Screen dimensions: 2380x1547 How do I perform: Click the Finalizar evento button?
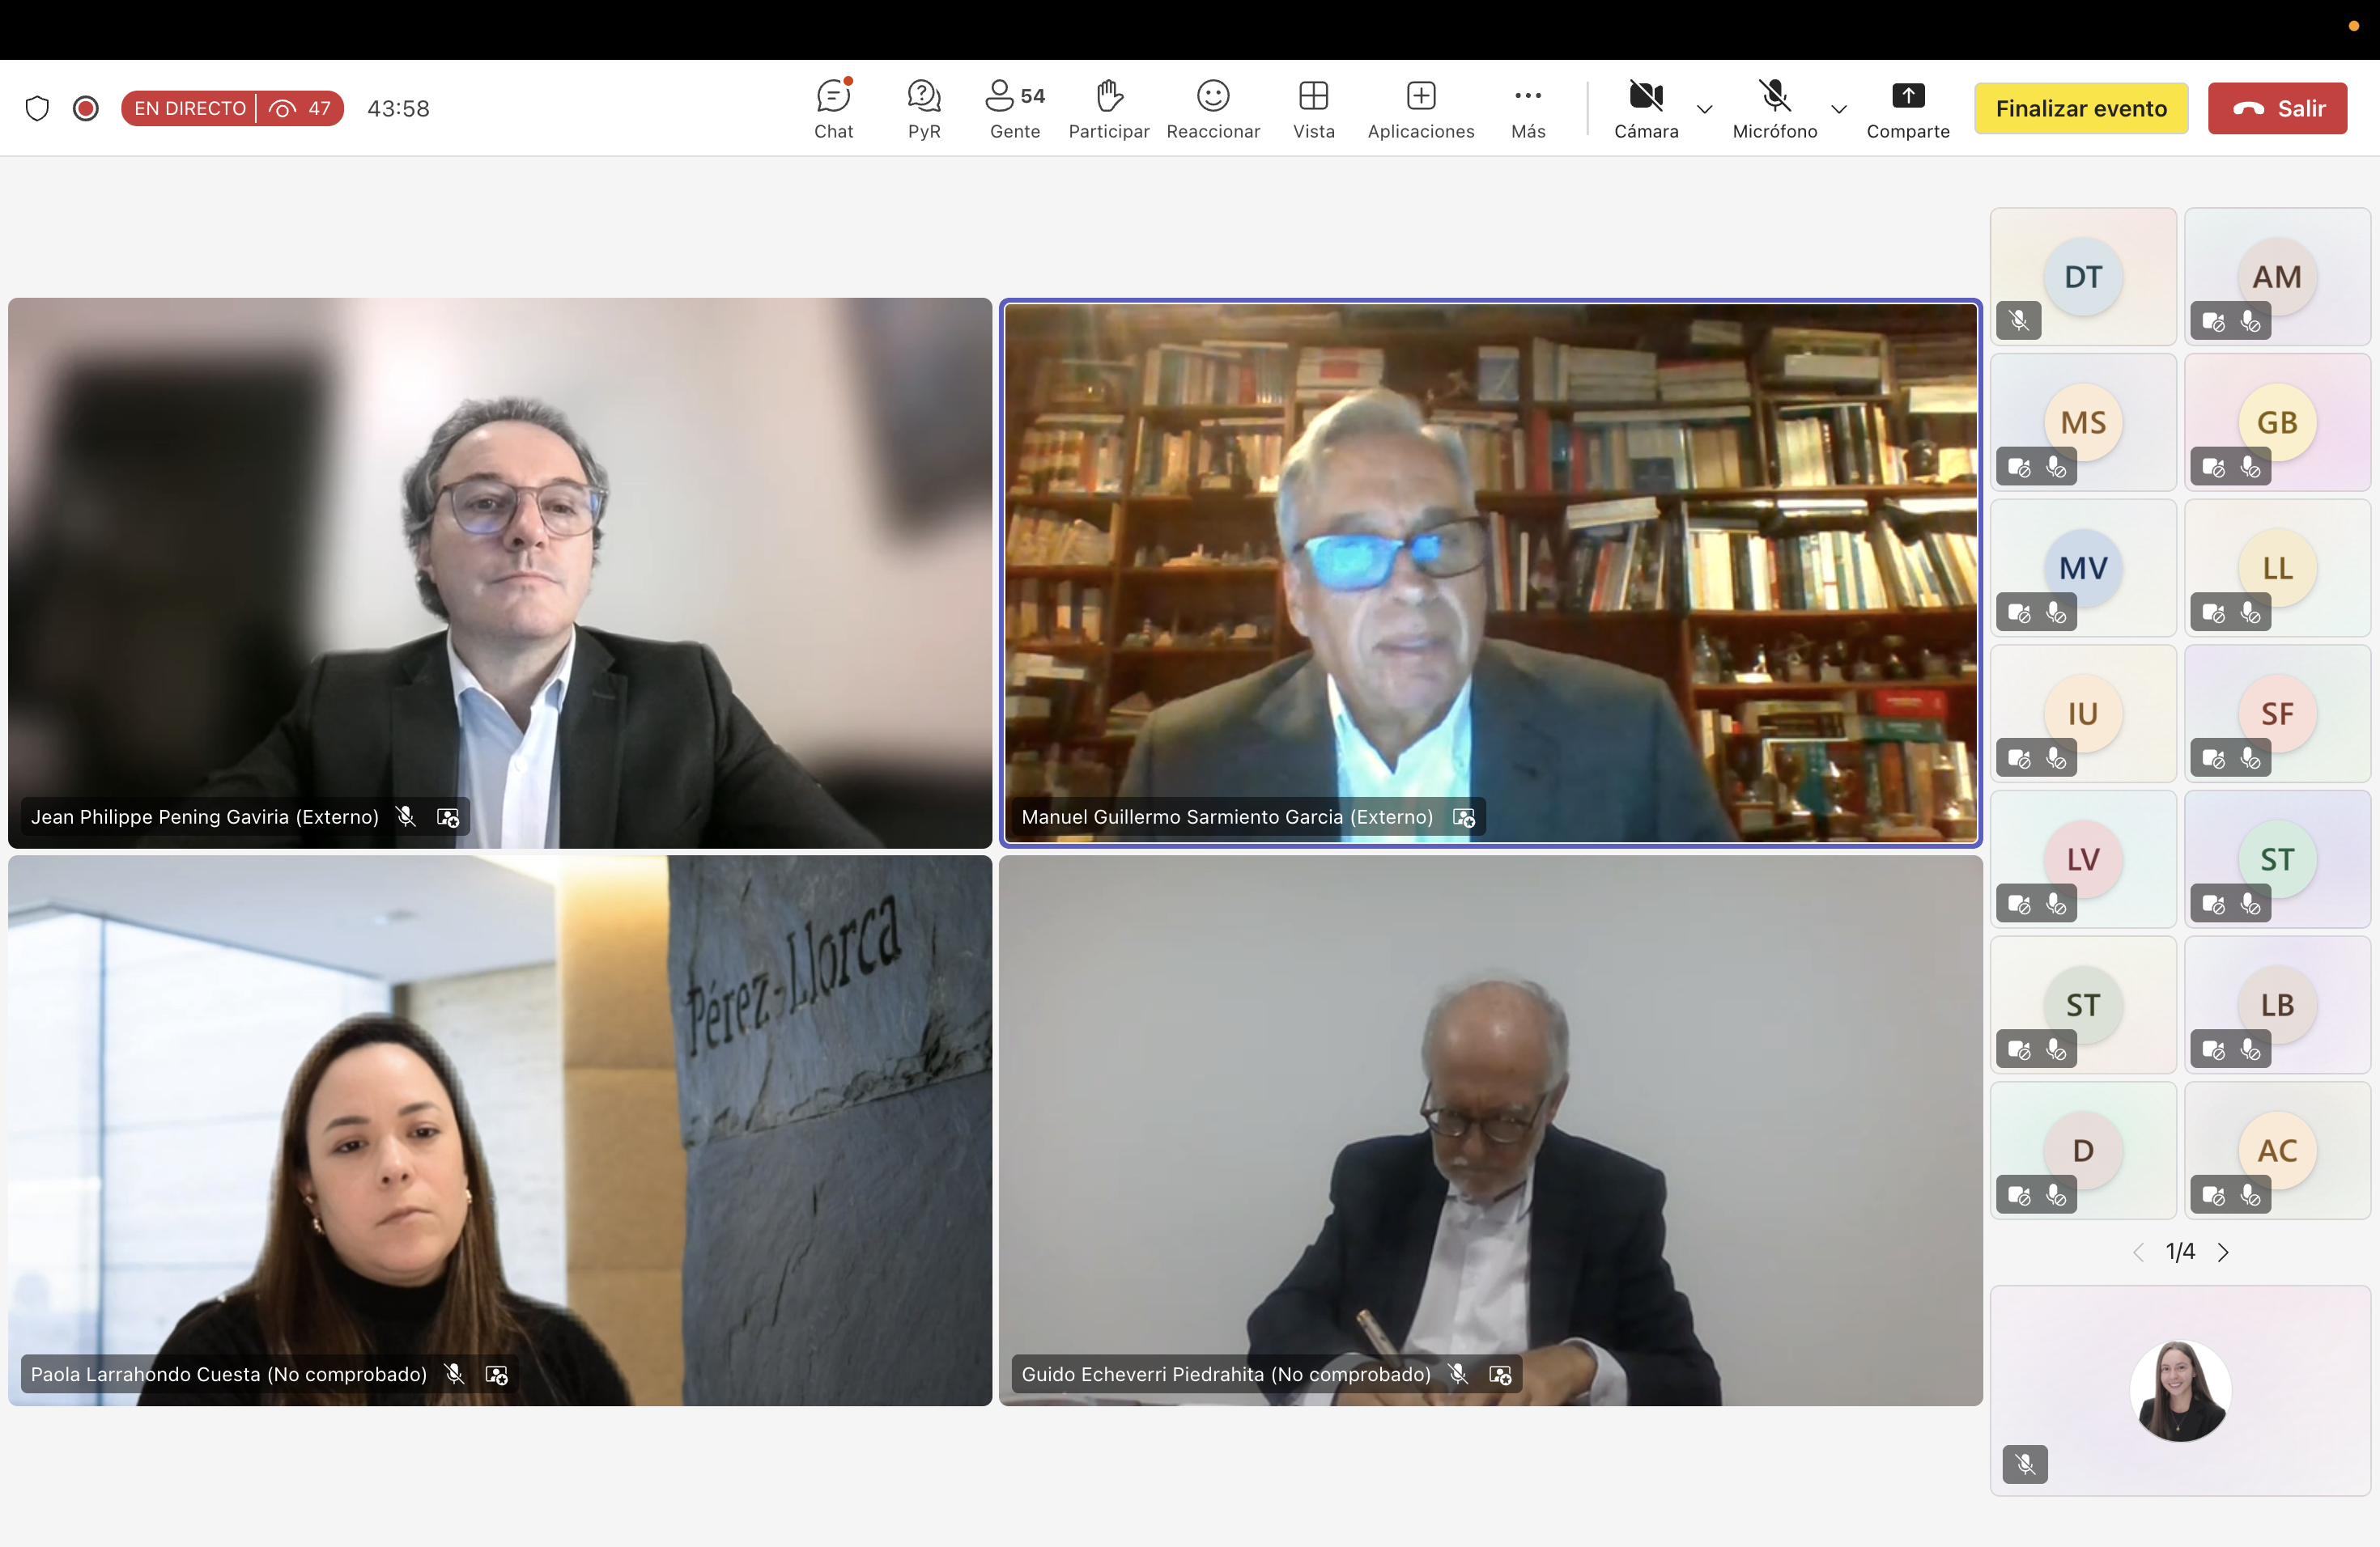(2080, 108)
